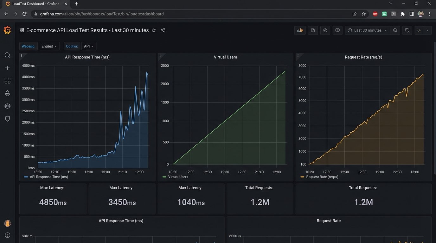Click the refresh dashboard icon
436x243 pixels.
(x=407, y=30)
